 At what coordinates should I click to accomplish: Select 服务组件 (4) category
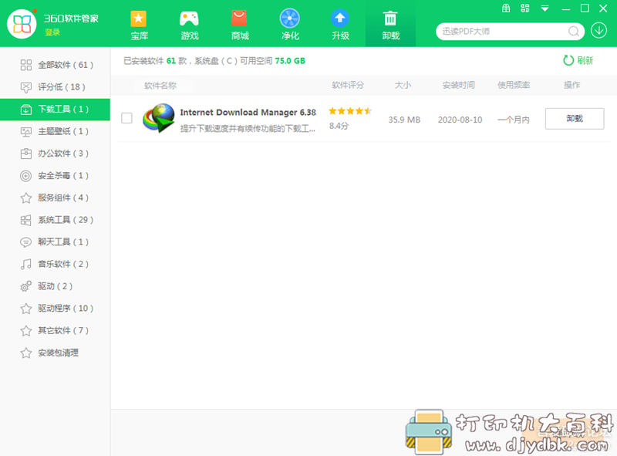[x=55, y=198]
